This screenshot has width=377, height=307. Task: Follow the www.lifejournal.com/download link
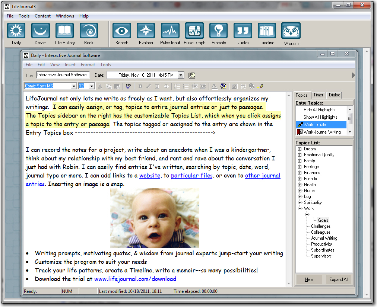135,279
